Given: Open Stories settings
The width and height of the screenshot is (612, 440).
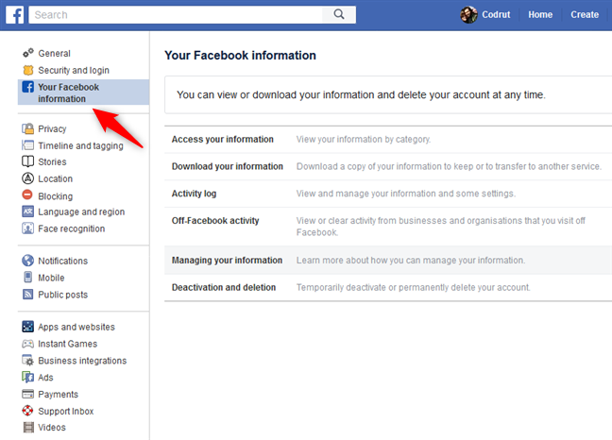Looking at the screenshot, I should pos(52,161).
